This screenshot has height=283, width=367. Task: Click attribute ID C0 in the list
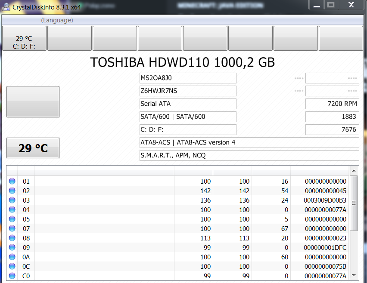[x=26, y=276]
